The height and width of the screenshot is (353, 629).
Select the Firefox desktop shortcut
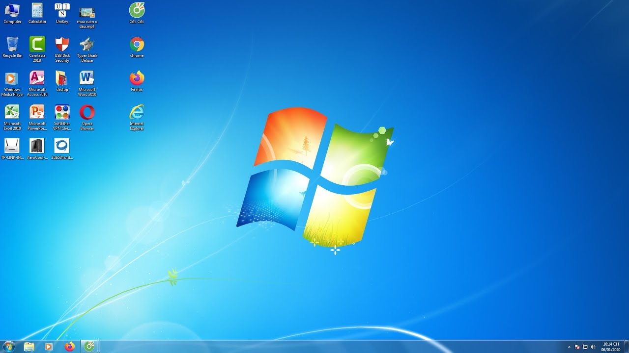click(137, 81)
